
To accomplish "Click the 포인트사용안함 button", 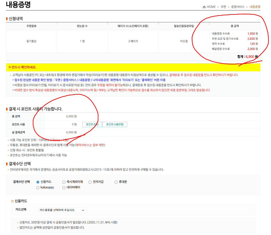I will tap(115, 125).
